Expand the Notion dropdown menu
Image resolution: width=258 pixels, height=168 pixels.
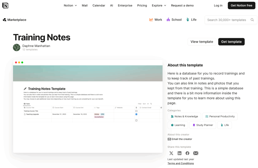tap(70, 6)
